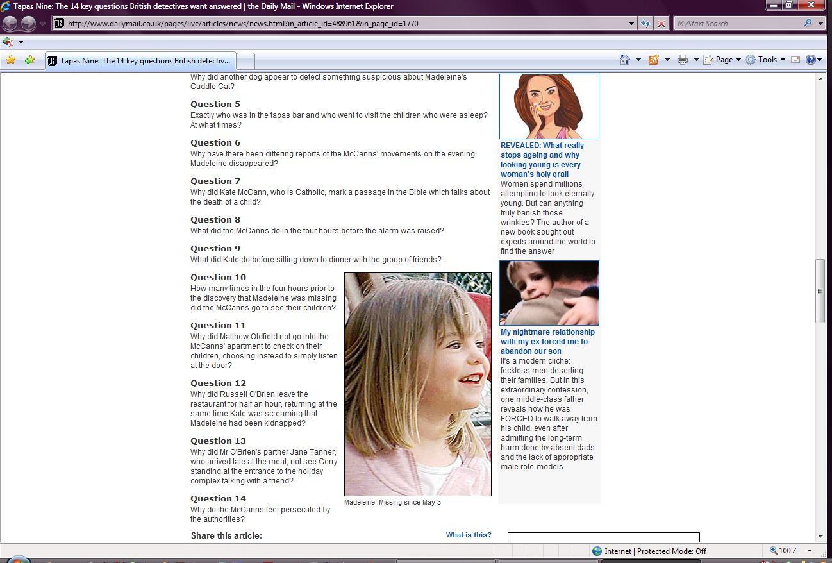Image resolution: width=832 pixels, height=563 pixels.
Task: Open the zoom level 100% dropdown
Action: pos(810,551)
